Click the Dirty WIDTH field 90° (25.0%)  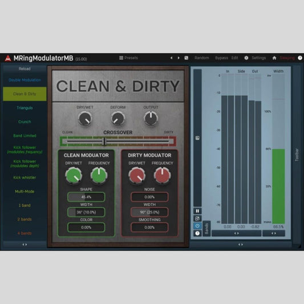(149, 212)
